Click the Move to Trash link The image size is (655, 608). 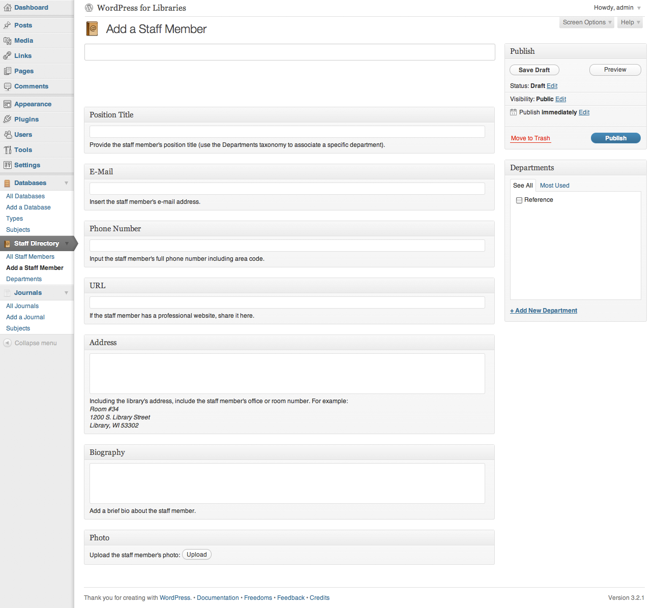530,138
